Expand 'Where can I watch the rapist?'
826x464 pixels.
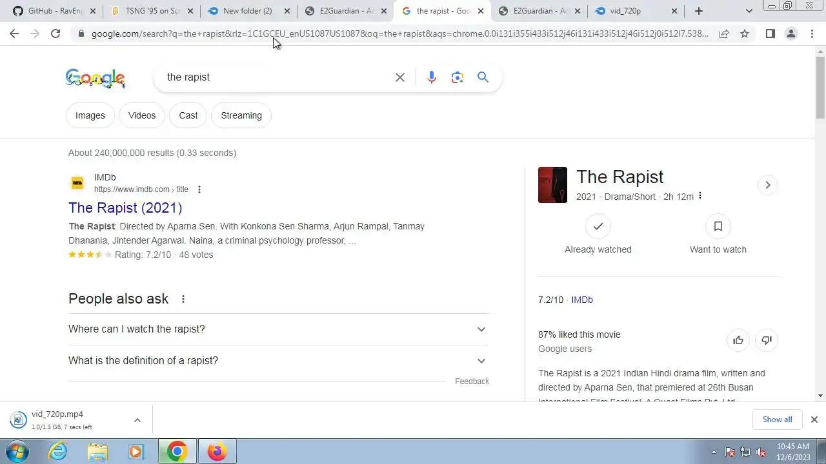point(279,329)
